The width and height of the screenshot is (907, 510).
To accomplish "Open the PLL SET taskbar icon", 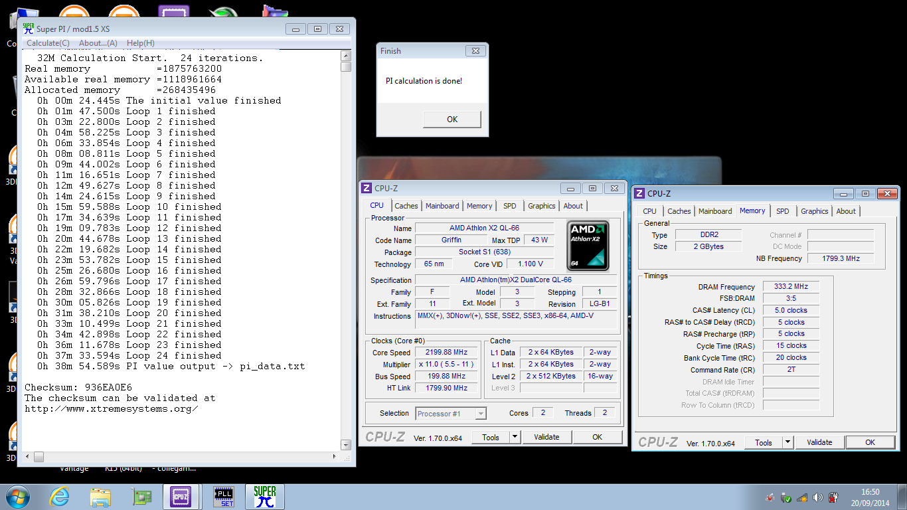I will [224, 496].
